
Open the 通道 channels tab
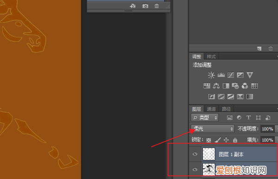(x=211, y=109)
